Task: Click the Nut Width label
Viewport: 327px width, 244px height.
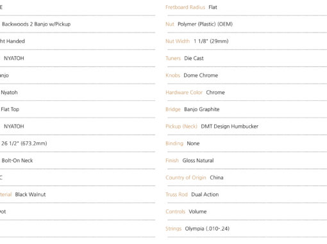Action: pyautogui.click(x=178, y=41)
